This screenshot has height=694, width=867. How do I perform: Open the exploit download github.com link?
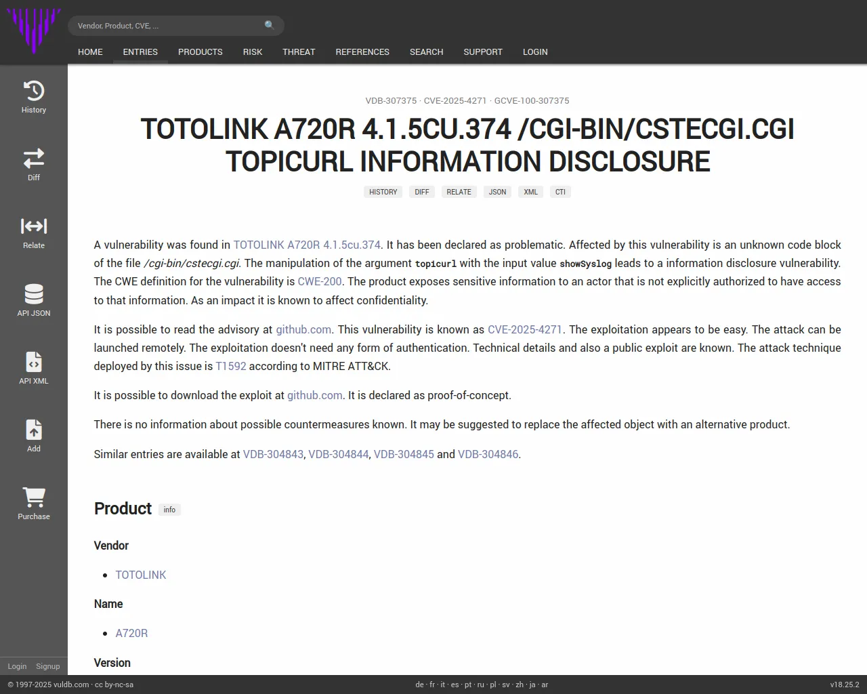coord(315,395)
